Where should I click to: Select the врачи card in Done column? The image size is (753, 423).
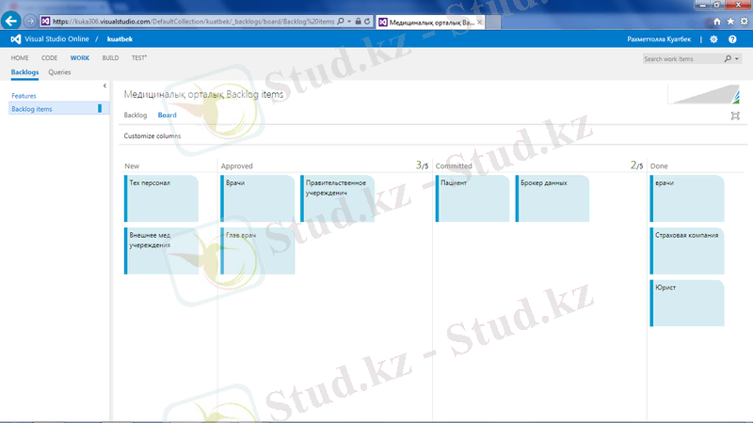[x=687, y=198]
